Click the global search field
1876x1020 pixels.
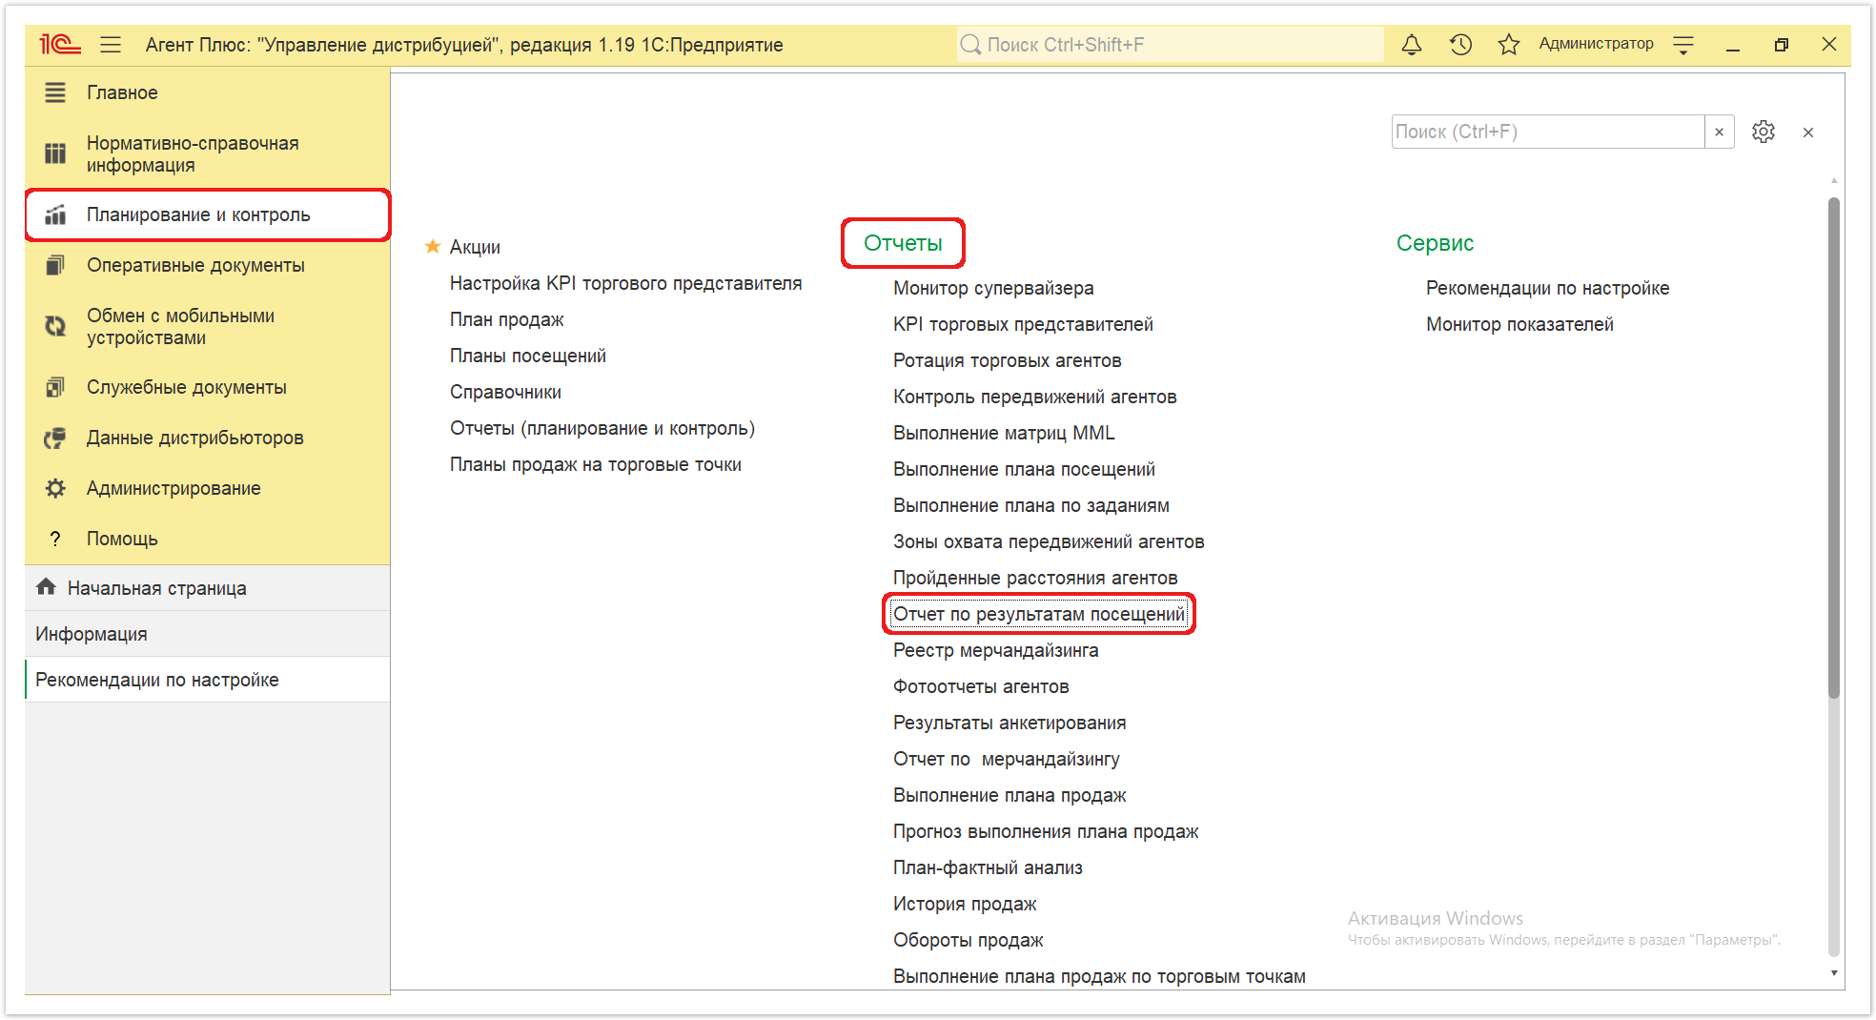pyautogui.click(x=1171, y=45)
